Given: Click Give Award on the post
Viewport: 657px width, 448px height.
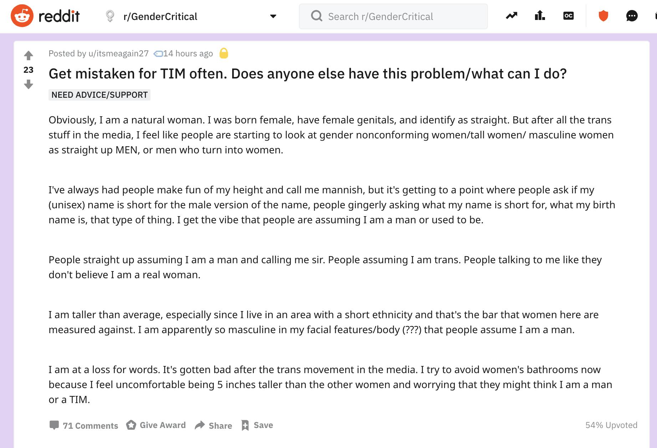Looking at the screenshot, I should (156, 425).
